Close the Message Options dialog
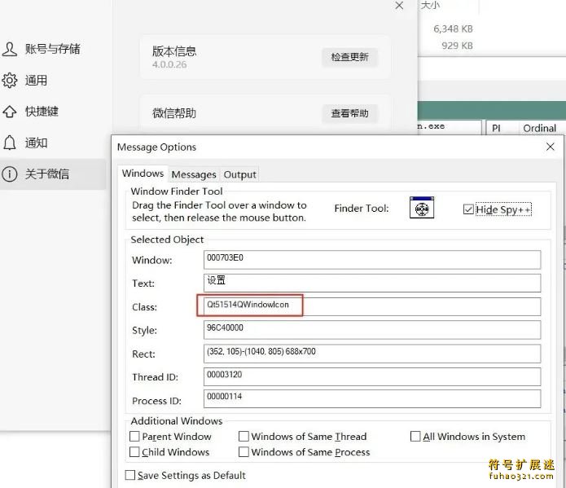The width and height of the screenshot is (566, 488). 550,147
